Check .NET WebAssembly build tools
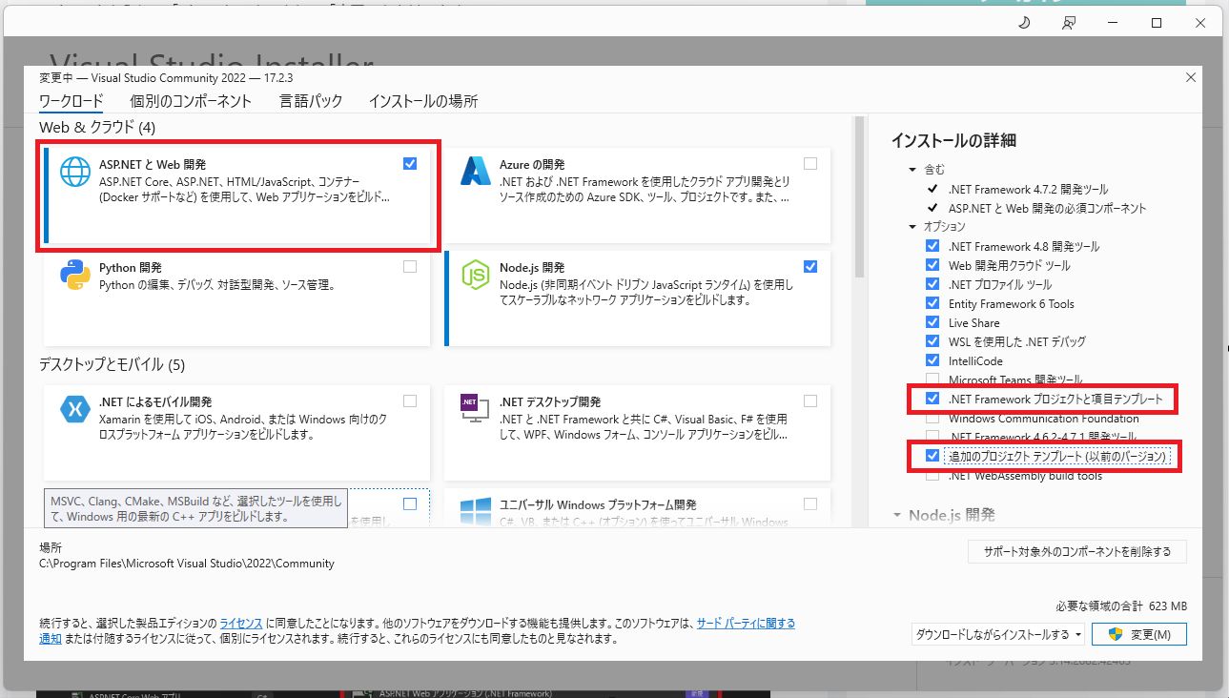Image resolution: width=1229 pixels, height=698 pixels. 932,475
